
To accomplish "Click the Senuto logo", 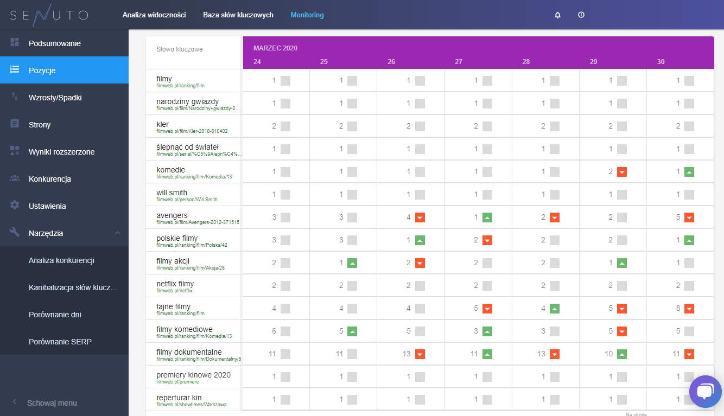I will pyautogui.click(x=49, y=15).
